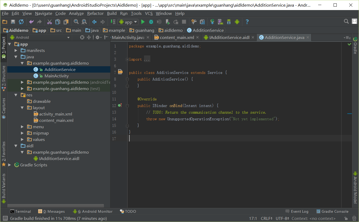Expand the Gradle Scripts node
The width and height of the screenshot is (359, 222).
click(x=10, y=165)
